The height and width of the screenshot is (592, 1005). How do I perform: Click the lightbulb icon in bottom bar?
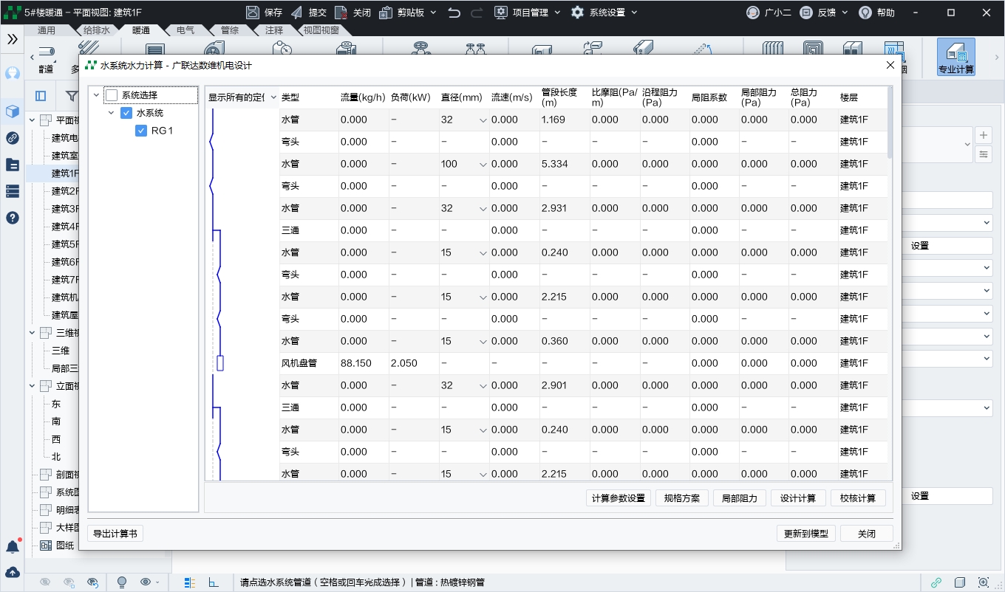[x=122, y=582]
